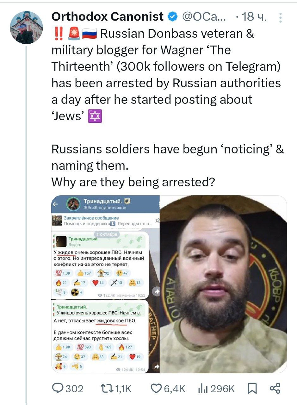This screenshot has width=297, height=405.
Task: Click the Тринадцатый channel avatar
Action: tap(72, 204)
